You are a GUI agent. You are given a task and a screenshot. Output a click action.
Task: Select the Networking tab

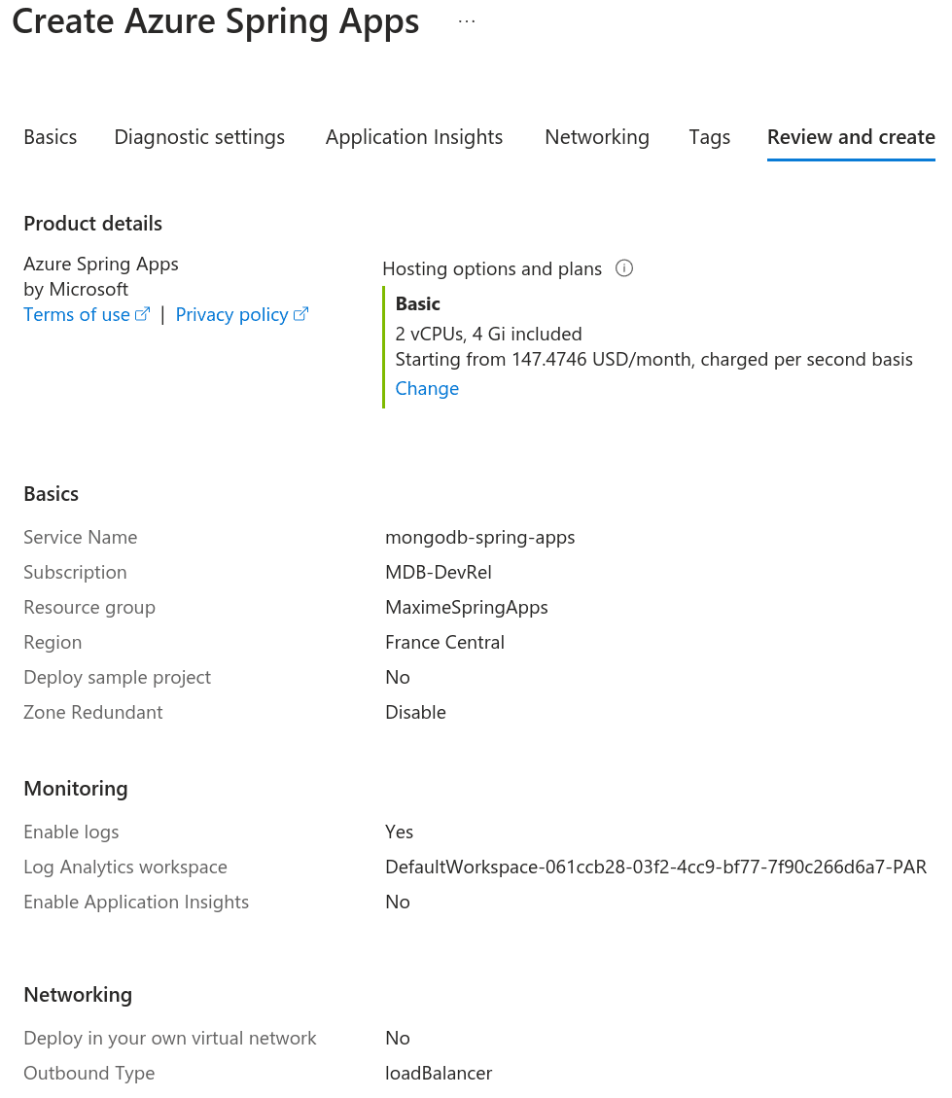tap(597, 137)
